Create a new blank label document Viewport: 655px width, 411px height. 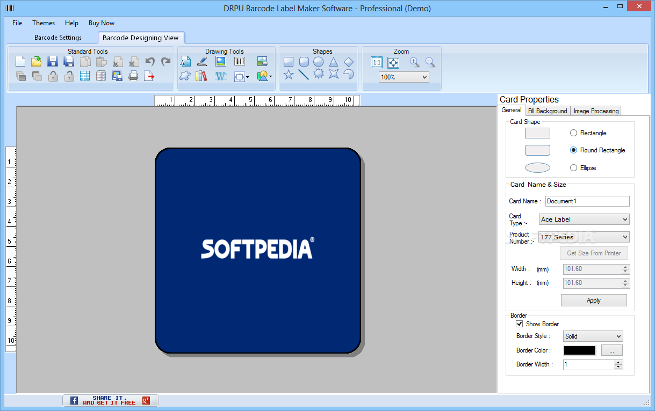click(x=20, y=62)
